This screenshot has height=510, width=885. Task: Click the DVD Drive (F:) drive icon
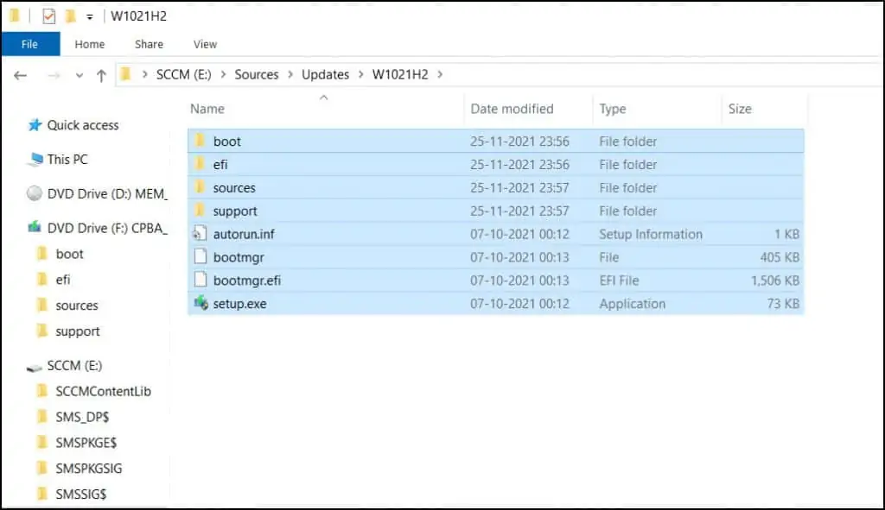point(35,227)
